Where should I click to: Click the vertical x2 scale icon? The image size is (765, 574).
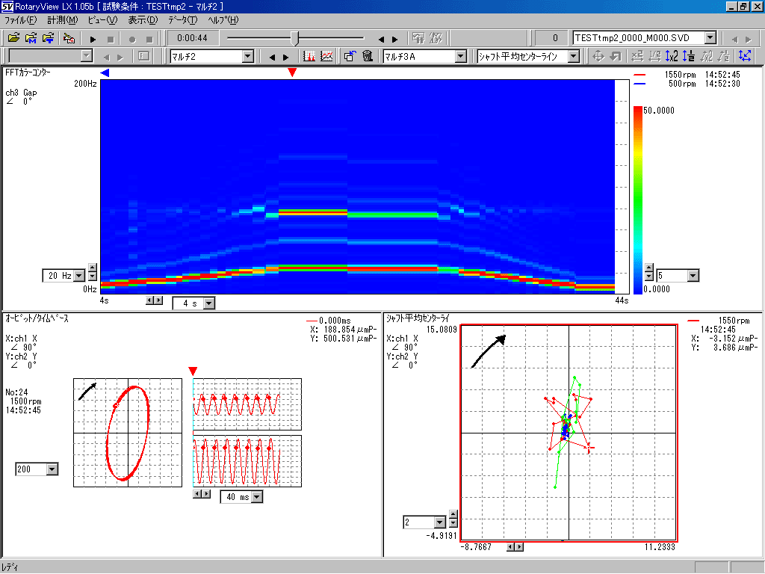click(x=672, y=56)
